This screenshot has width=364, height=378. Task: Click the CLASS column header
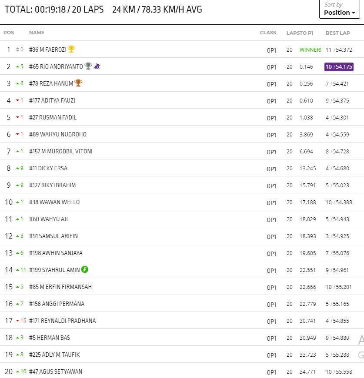point(268,33)
